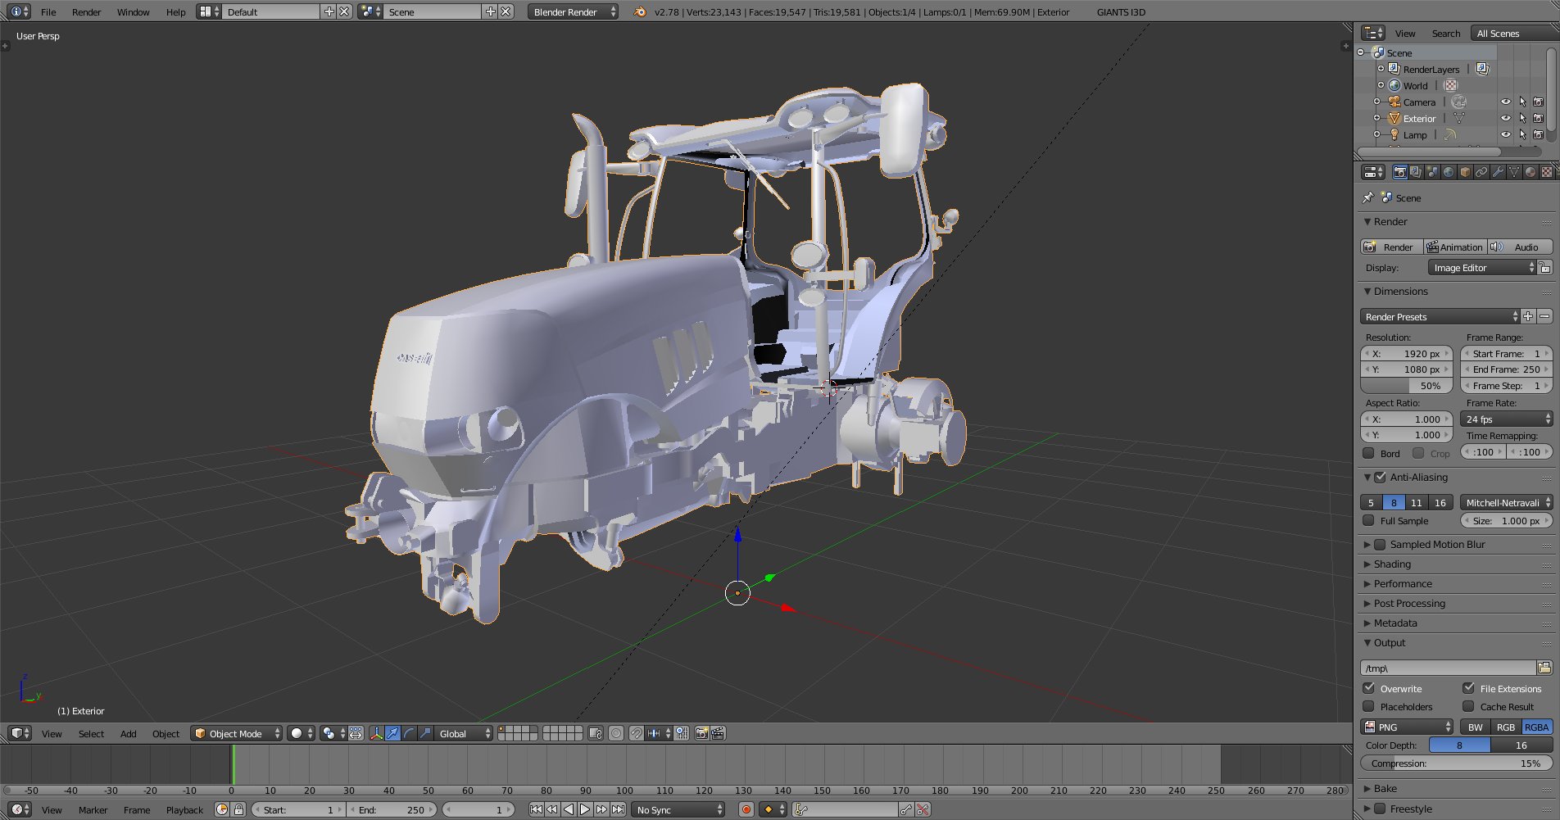This screenshot has height=820, width=1560.
Task: Hide Camera object with eye icon
Action: 1506,102
